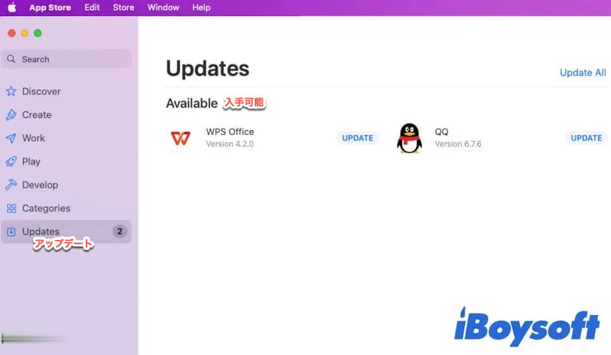611x355 pixels.
Task: Click the Develop hammer icon
Action: (11, 184)
